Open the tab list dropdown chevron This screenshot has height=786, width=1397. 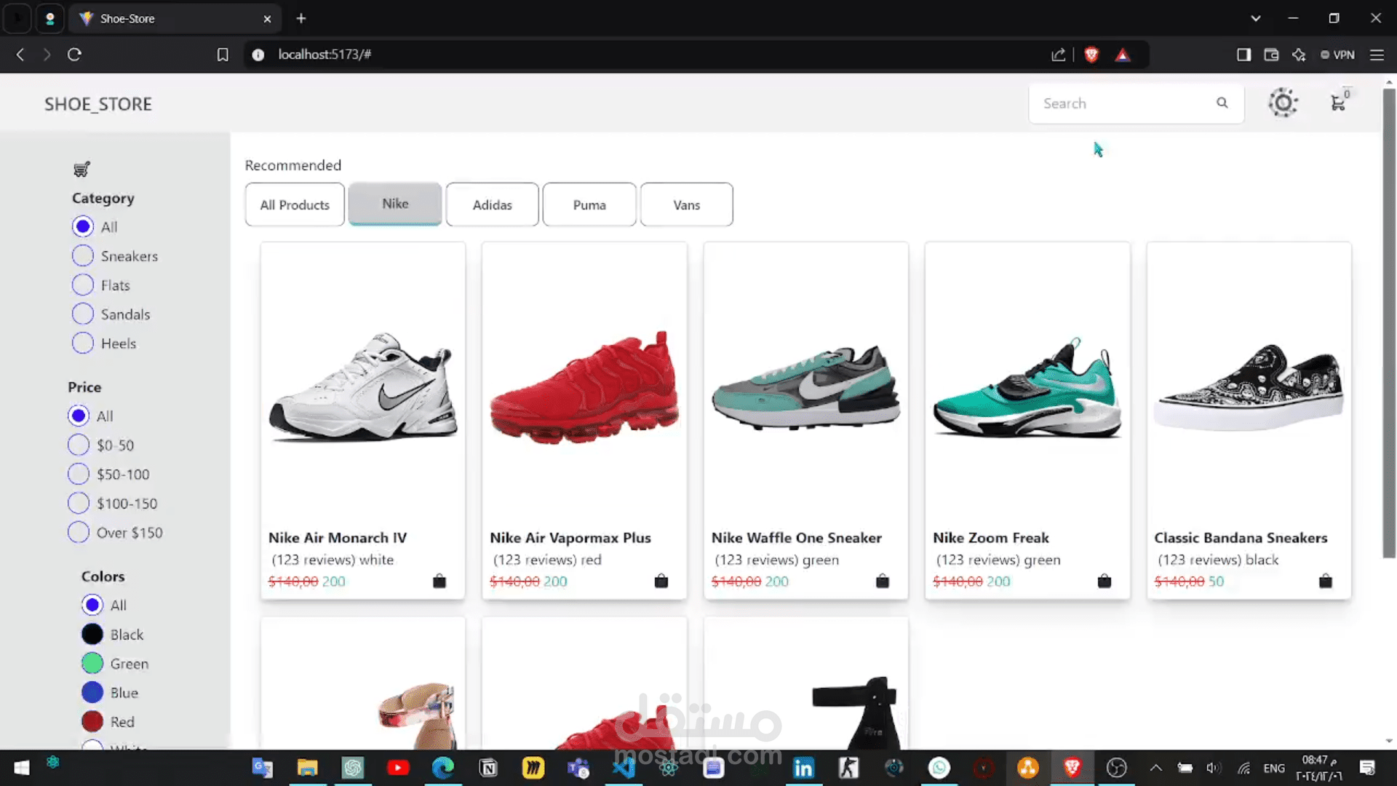tap(1255, 18)
